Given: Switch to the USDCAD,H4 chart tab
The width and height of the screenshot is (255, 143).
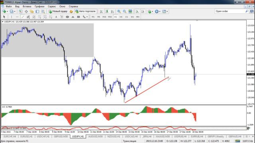Looking at the screenshot, I should coord(131,137).
